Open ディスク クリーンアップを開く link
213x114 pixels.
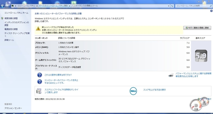pos(17,35)
